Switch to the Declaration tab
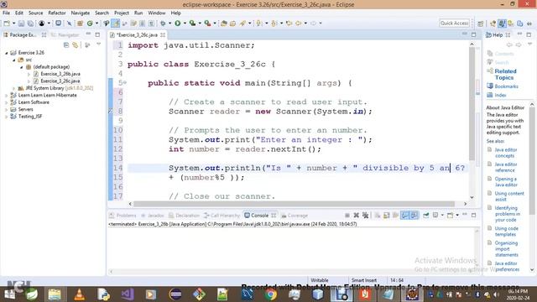 (x=184, y=216)
